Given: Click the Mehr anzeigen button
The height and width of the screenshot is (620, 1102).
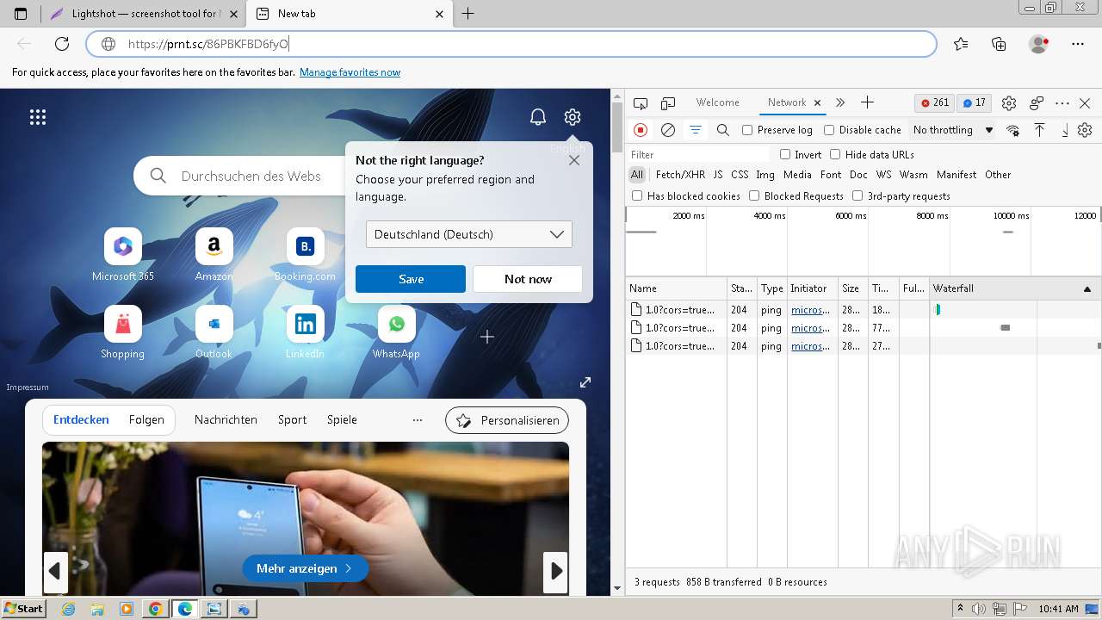Looking at the screenshot, I should coord(306,569).
